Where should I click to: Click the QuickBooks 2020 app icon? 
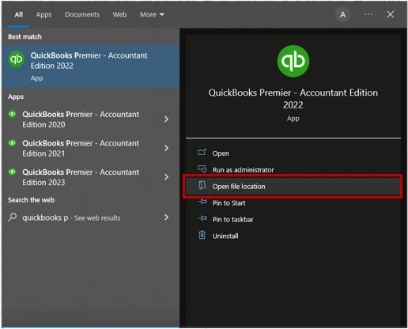[13, 114]
